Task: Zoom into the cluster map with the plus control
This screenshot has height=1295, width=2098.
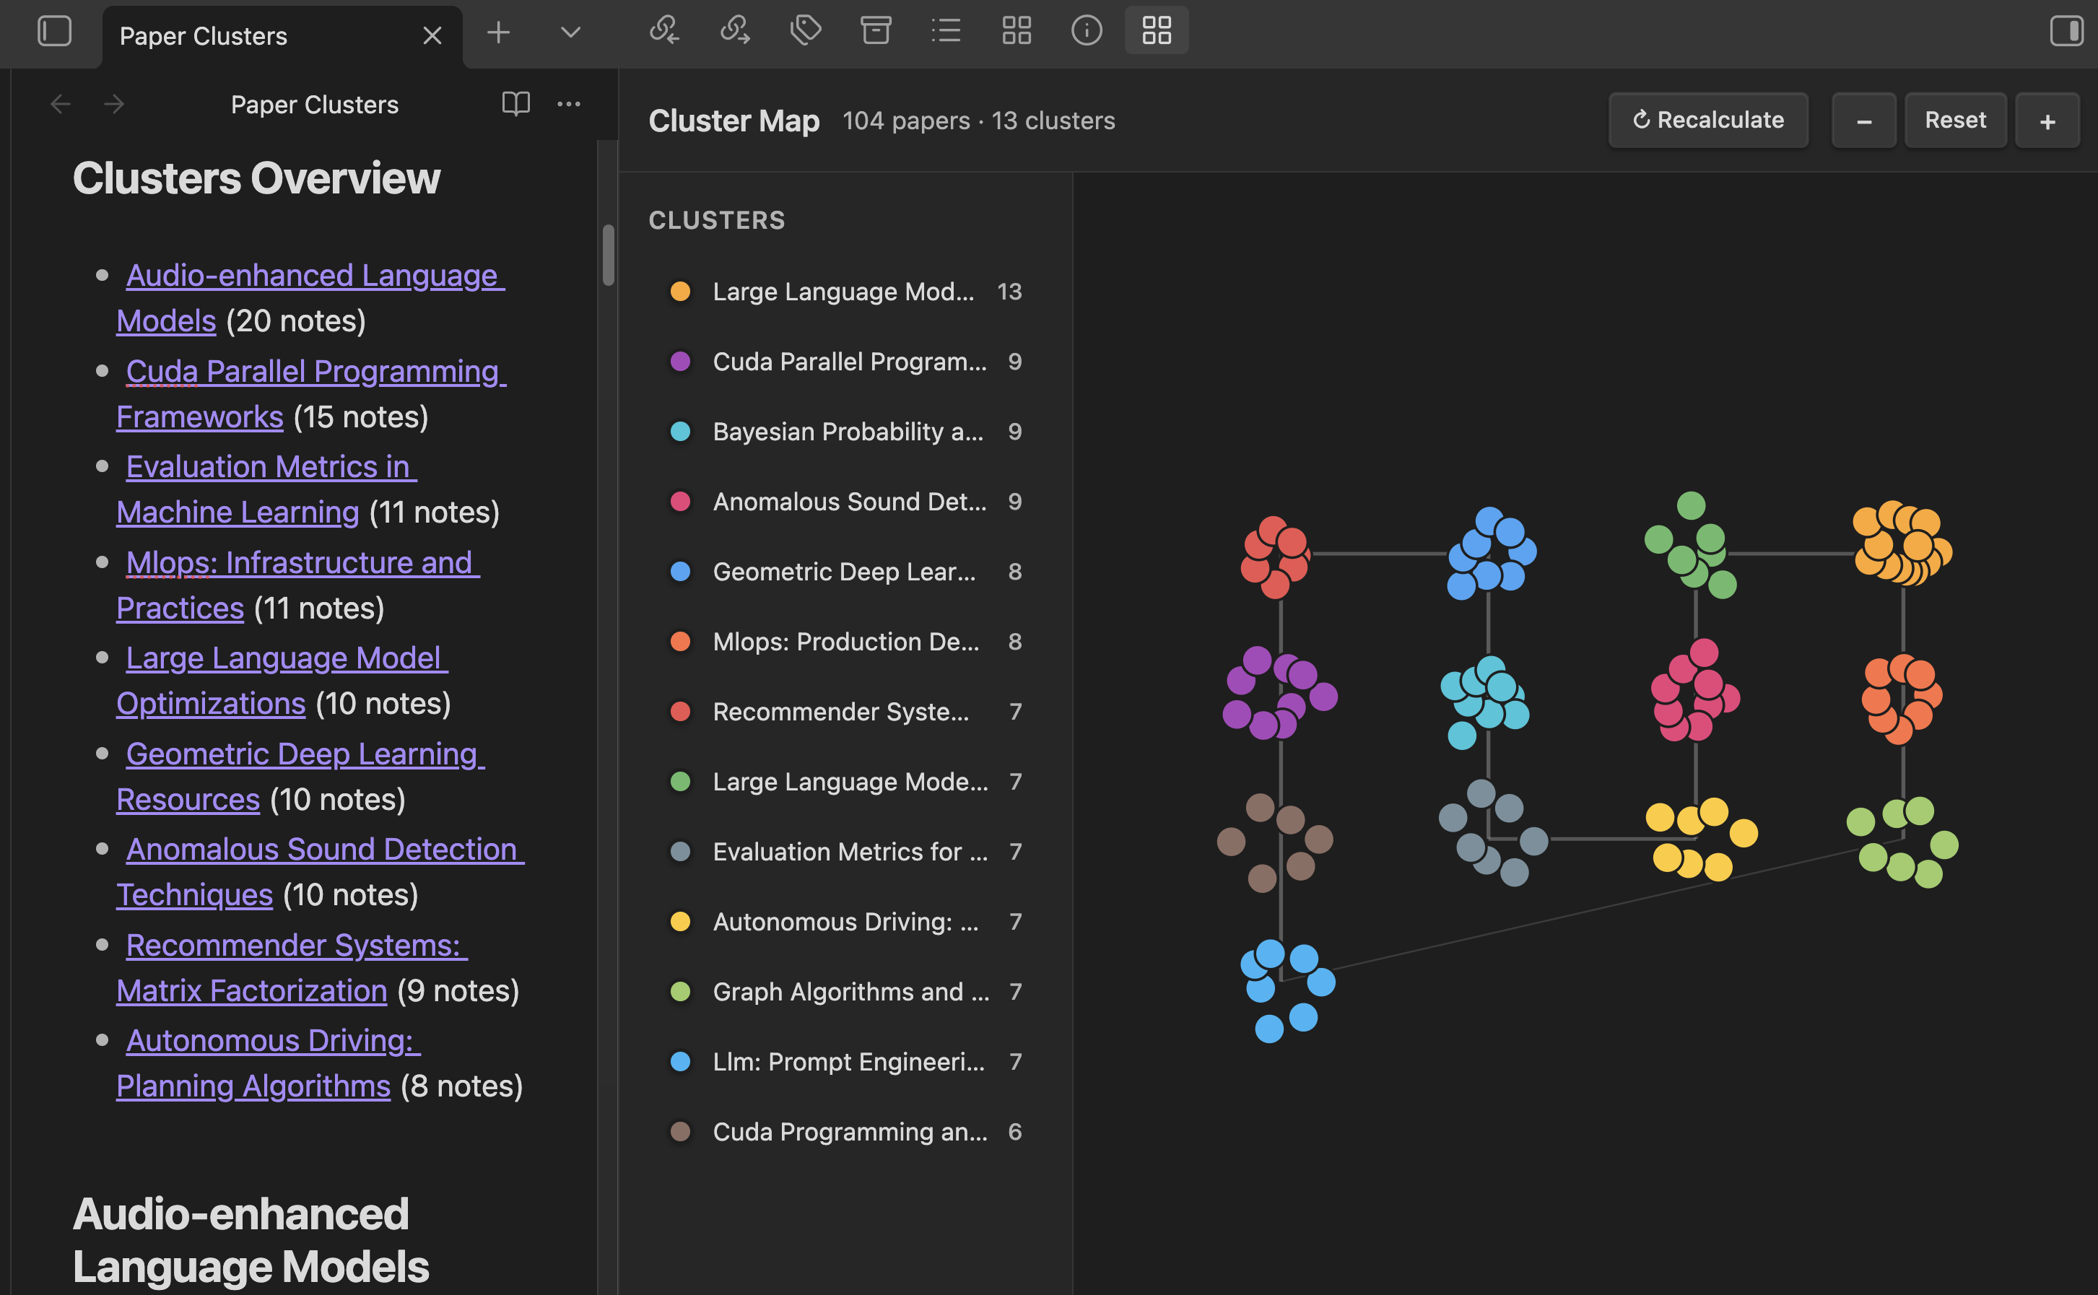Action: (2047, 120)
